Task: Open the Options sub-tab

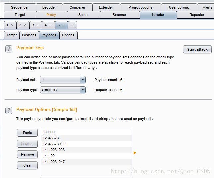Action: pyautogui.click(x=68, y=35)
